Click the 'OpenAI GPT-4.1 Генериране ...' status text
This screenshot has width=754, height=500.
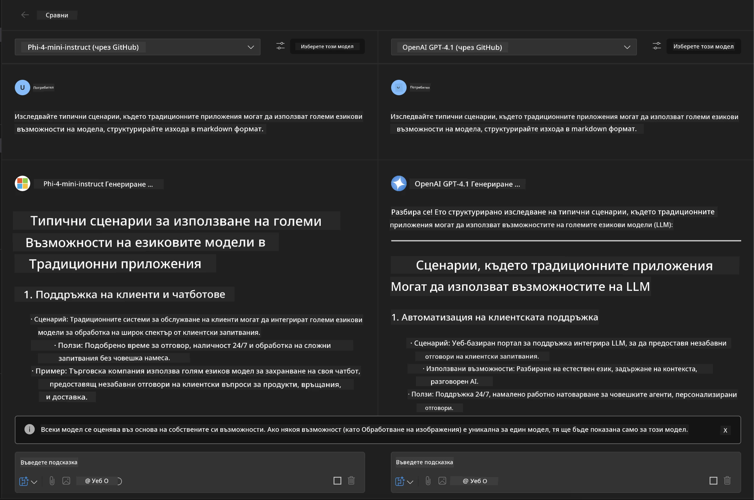pyautogui.click(x=467, y=184)
